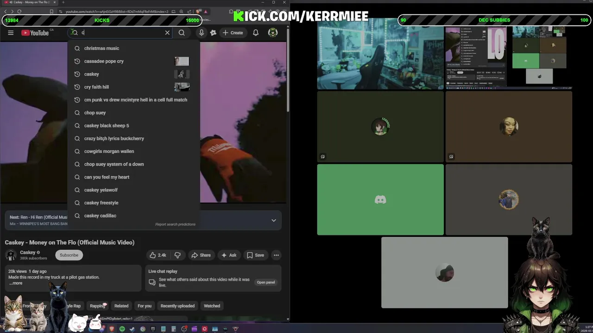Clear the YouTube search box text
The height and width of the screenshot is (333, 593).
(x=167, y=33)
